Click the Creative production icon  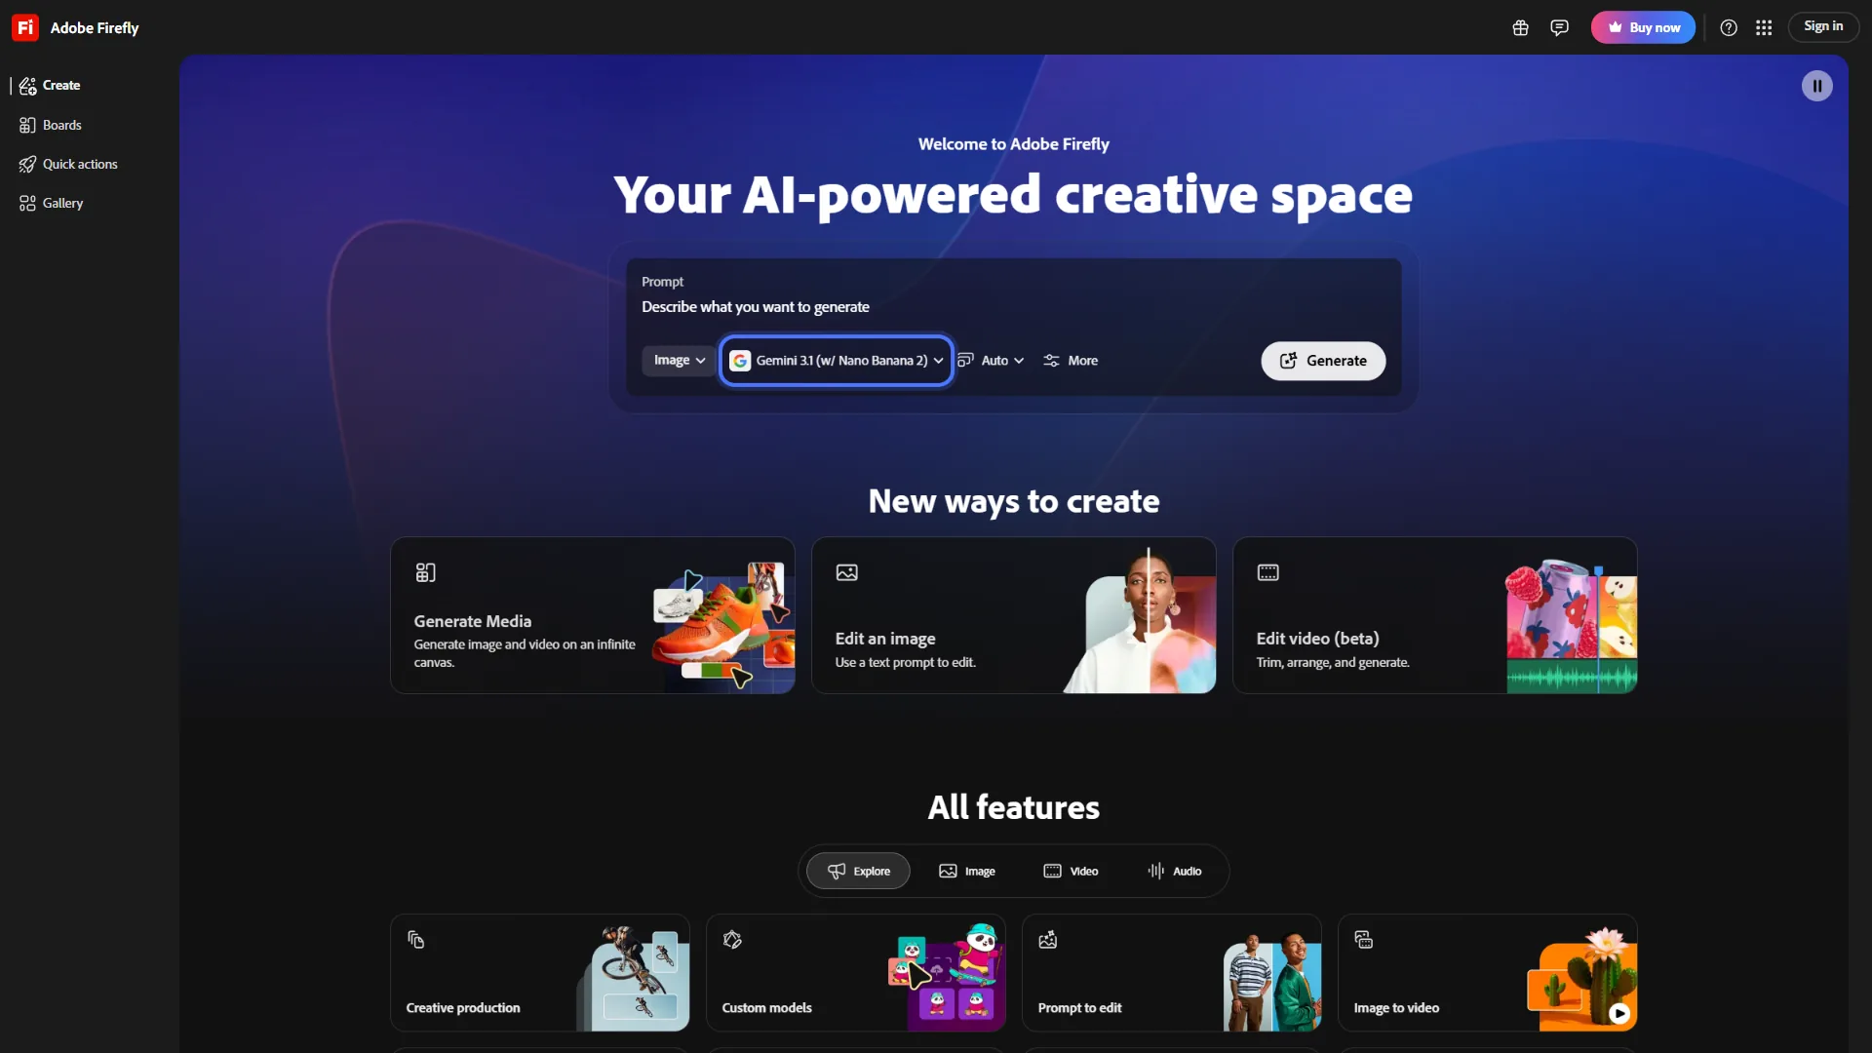click(416, 940)
